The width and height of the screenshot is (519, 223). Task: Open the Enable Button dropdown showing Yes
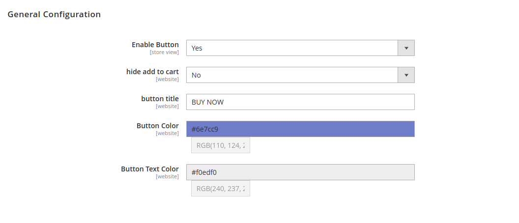tap(292, 48)
